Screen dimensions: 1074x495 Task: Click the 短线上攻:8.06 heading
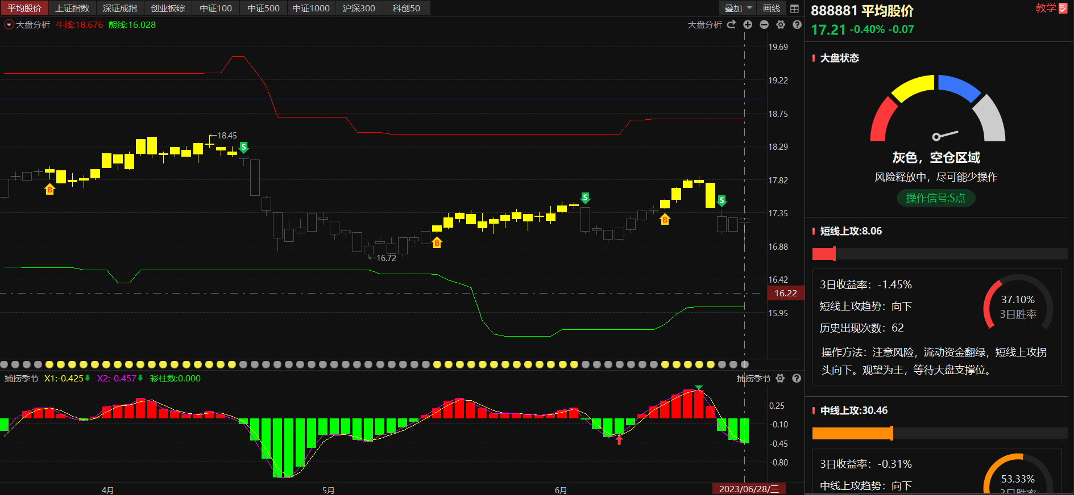pyautogui.click(x=851, y=231)
